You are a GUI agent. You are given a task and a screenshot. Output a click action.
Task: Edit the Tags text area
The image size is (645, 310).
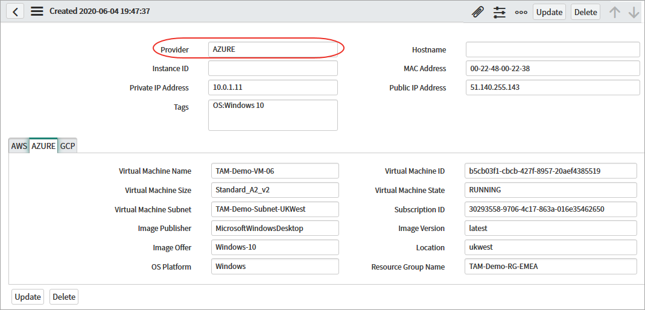(x=273, y=115)
